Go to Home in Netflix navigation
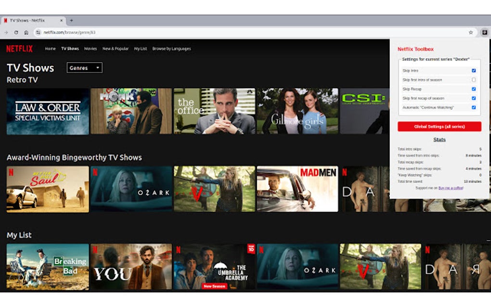 pos(50,49)
